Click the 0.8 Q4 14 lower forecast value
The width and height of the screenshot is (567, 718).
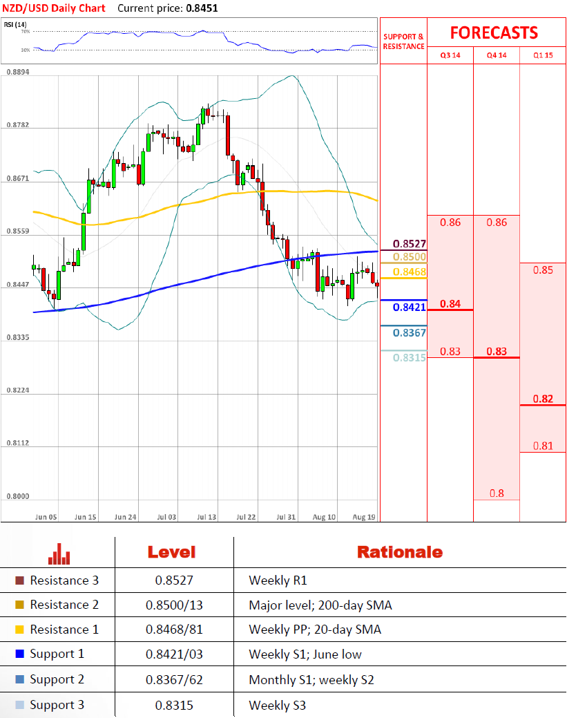[497, 493]
